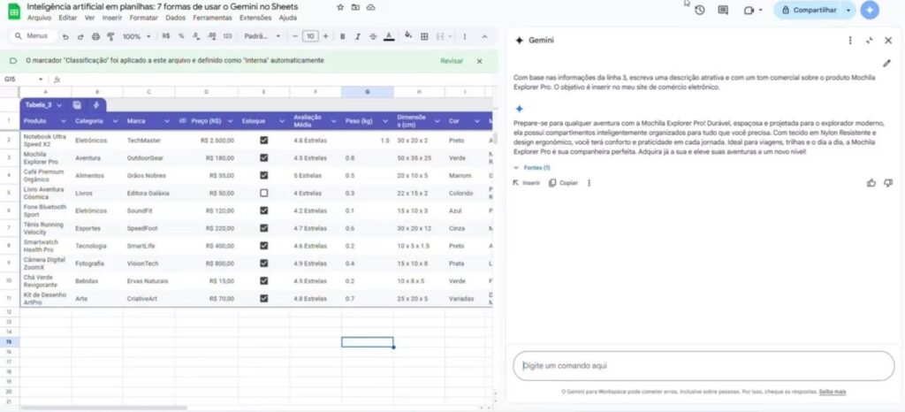Format as currency R$
The image size is (905, 412).
click(166, 36)
